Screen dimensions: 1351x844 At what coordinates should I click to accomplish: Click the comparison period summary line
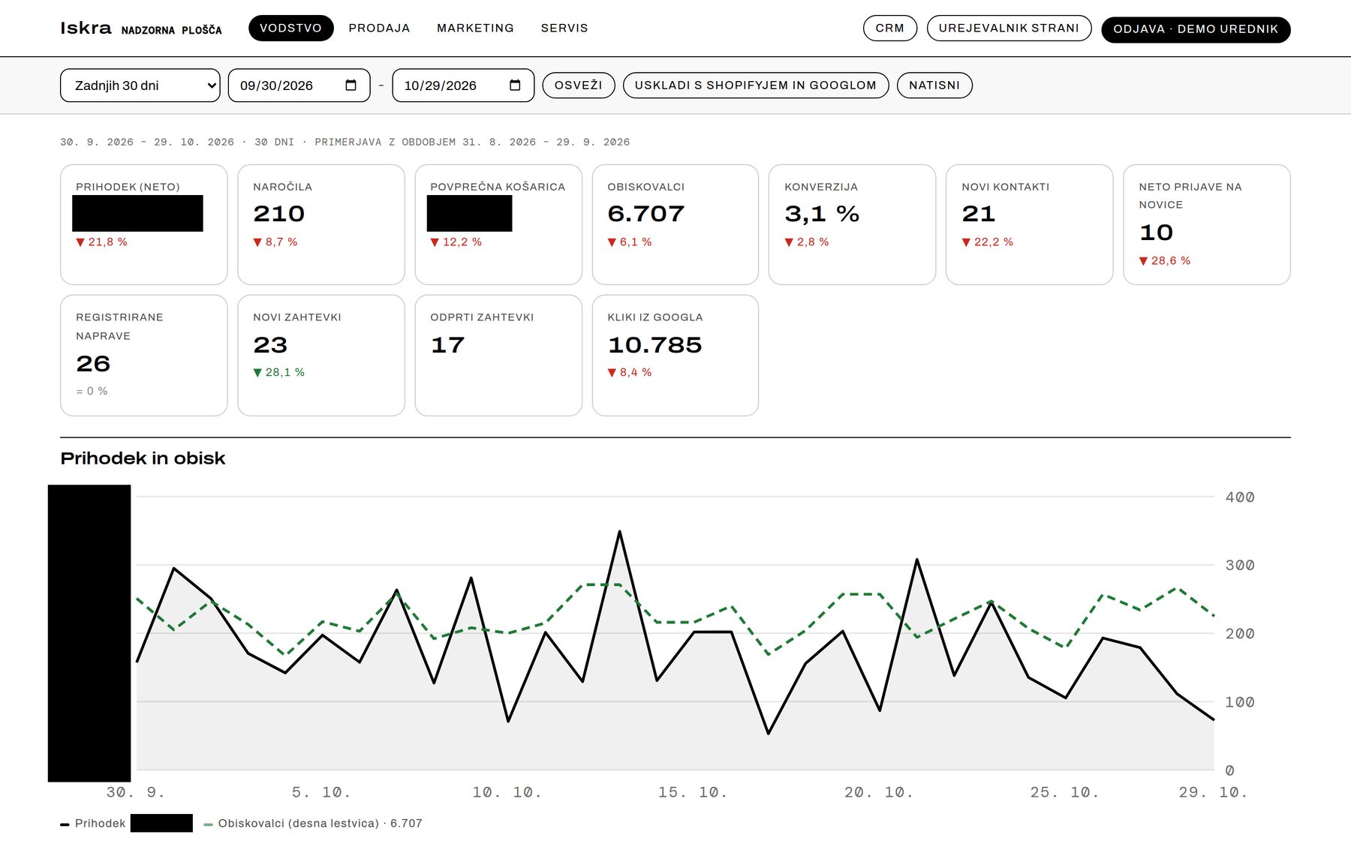click(x=345, y=142)
